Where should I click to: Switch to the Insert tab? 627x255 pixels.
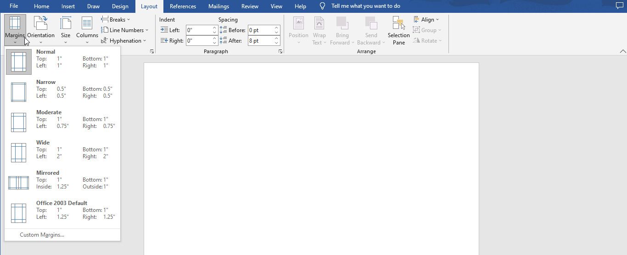point(68,6)
